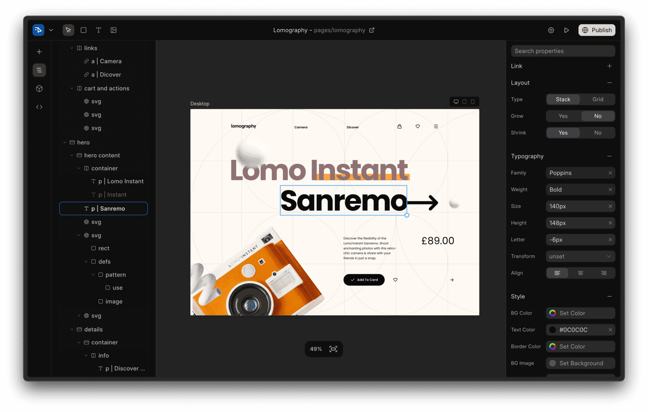Open the Text Color #0C0C0C swatch

pyautogui.click(x=553, y=330)
